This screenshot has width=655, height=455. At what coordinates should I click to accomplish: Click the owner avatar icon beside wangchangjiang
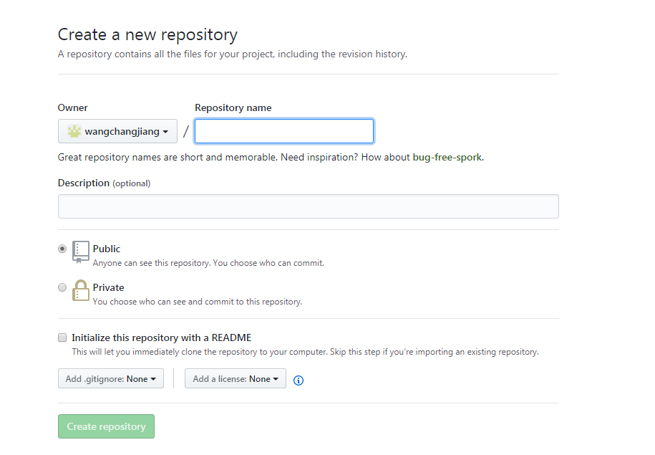tap(74, 131)
